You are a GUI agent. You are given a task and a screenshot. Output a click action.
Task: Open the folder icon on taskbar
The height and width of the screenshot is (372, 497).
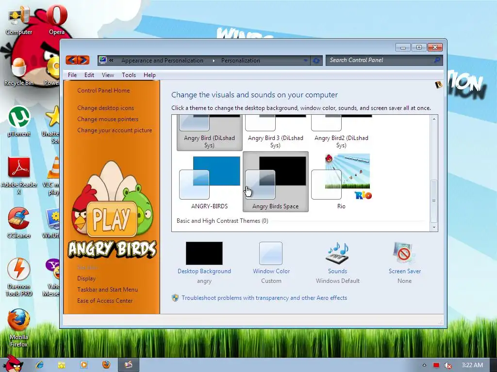[62, 365]
